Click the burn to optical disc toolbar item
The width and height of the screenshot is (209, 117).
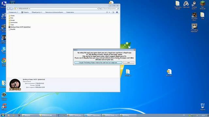point(54,12)
